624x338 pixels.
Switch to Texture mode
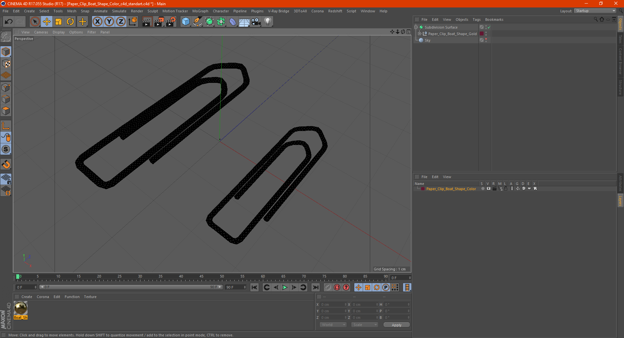pos(6,64)
